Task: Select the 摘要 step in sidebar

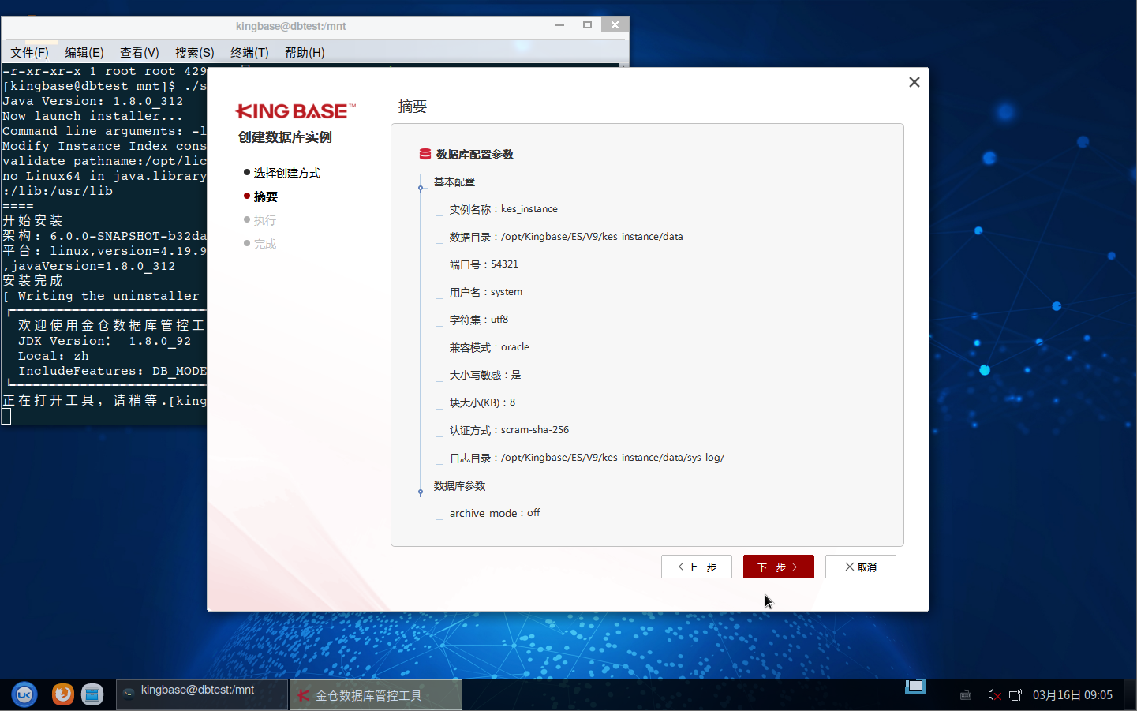Action: coord(265,196)
